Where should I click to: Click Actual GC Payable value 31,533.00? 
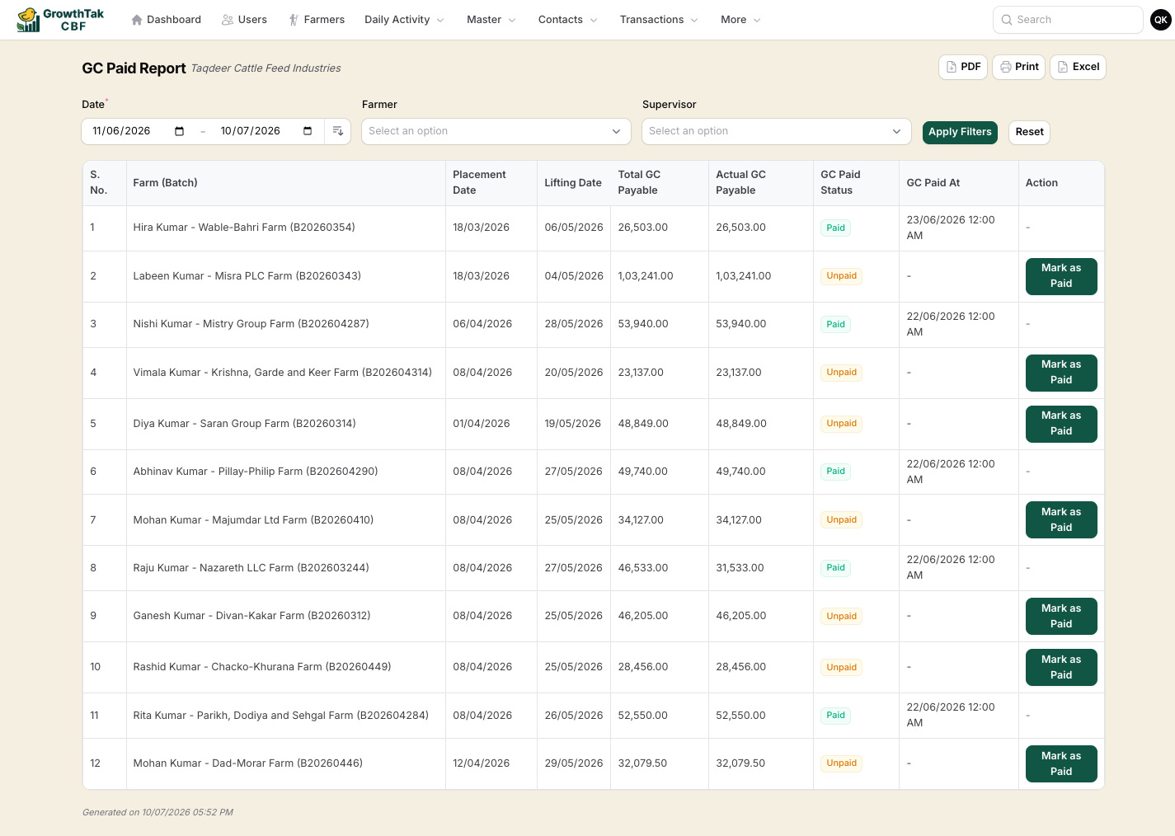pos(740,568)
